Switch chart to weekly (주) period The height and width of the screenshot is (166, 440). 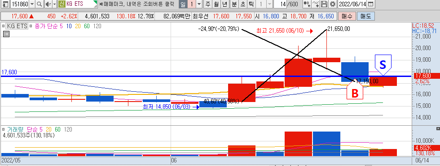pos(207,4)
